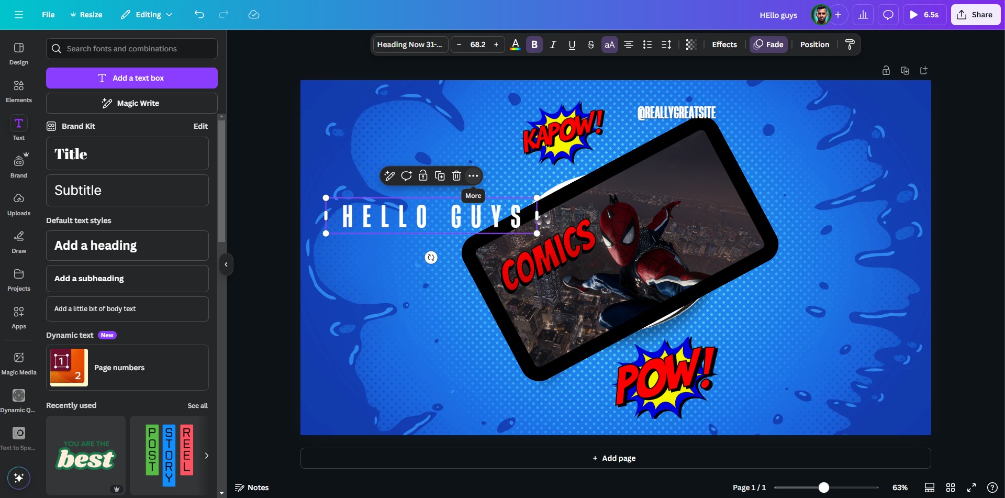Undo the last action
Screen dimensions: 1005x498
tap(199, 15)
